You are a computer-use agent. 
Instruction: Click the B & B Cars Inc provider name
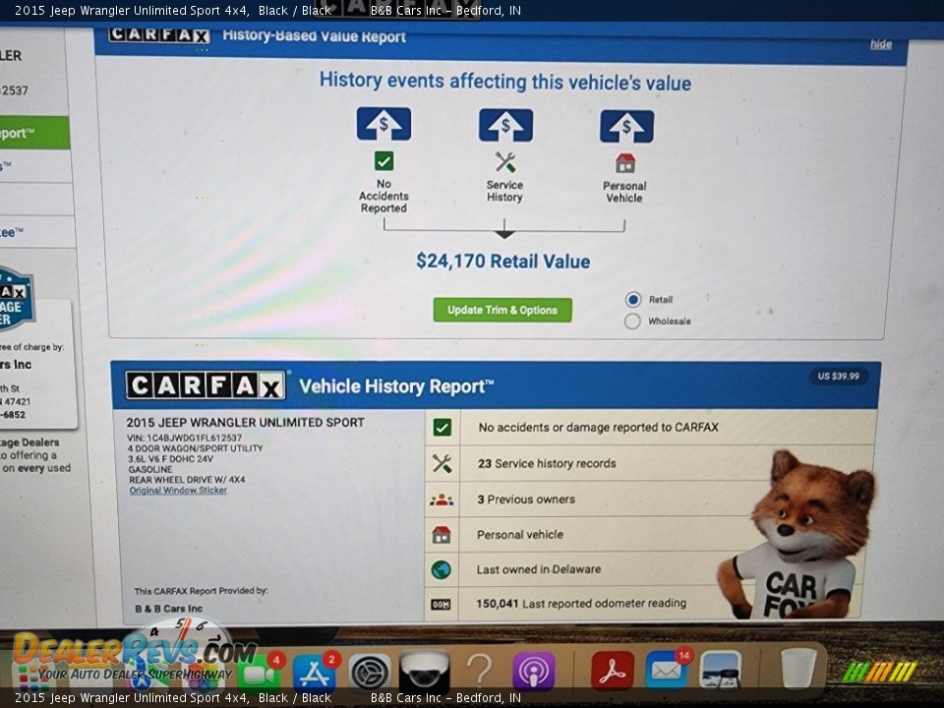click(168, 609)
